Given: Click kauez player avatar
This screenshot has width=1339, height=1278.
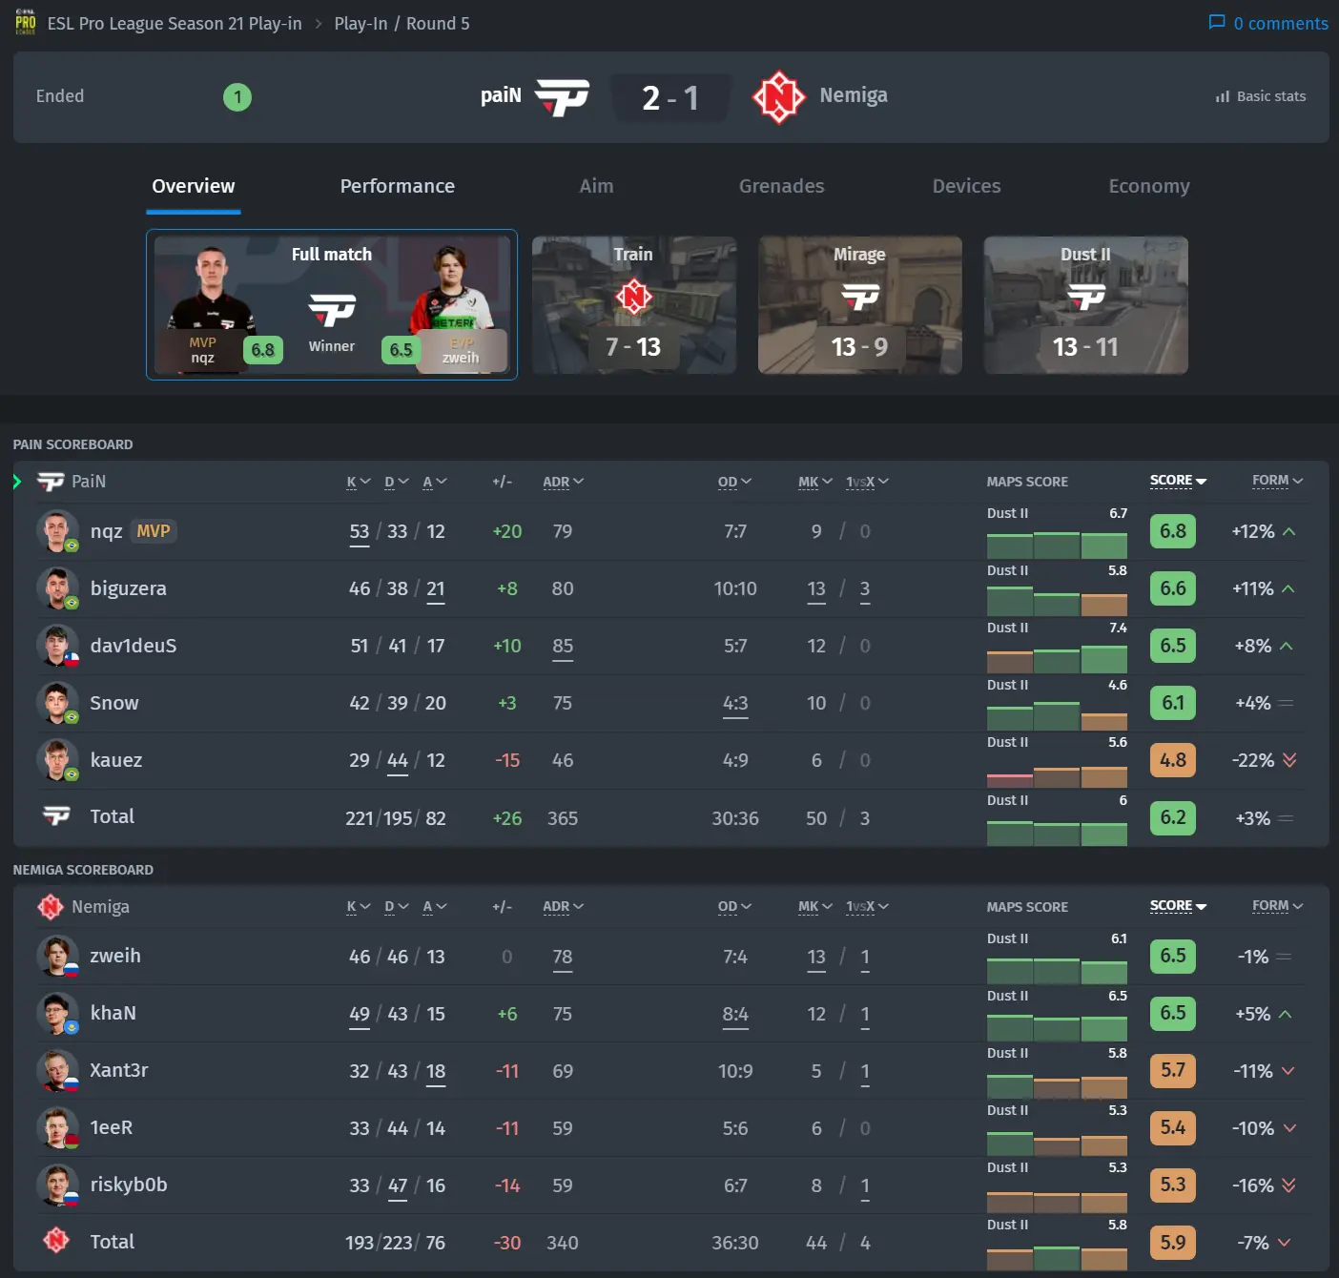Looking at the screenshot, I should point(57,760).
